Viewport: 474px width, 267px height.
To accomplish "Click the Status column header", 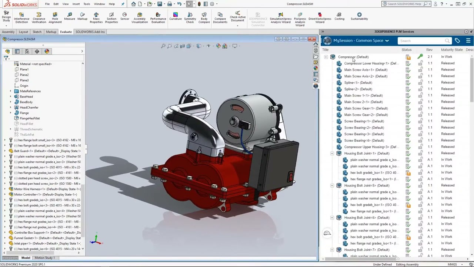I will click(406, 50).
